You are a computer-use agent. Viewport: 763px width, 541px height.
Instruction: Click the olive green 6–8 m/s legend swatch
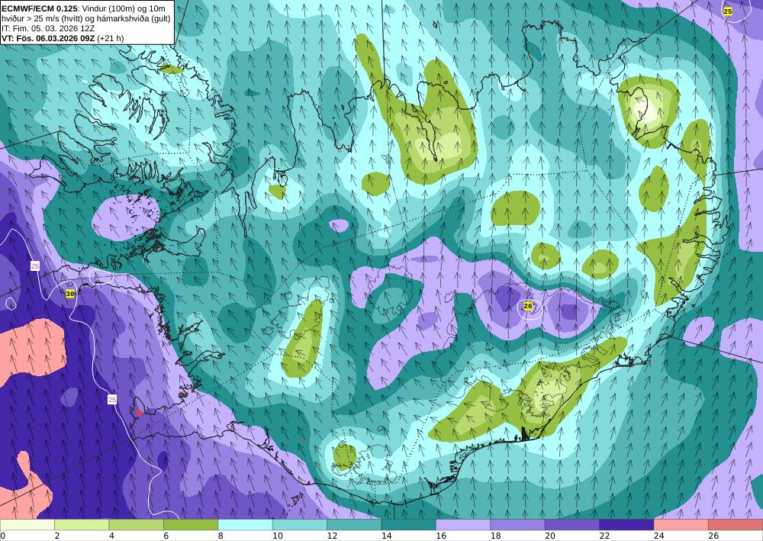point(191,525)
